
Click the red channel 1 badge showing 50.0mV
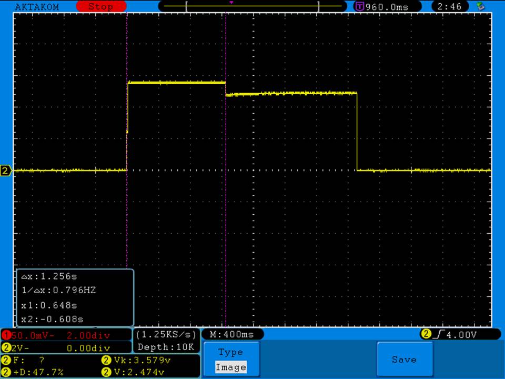[x=6, y=335]
